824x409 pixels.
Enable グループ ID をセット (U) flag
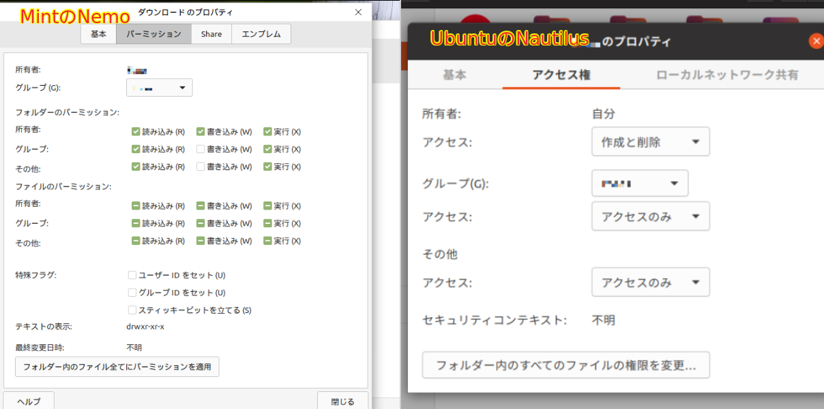pos(132,293)
